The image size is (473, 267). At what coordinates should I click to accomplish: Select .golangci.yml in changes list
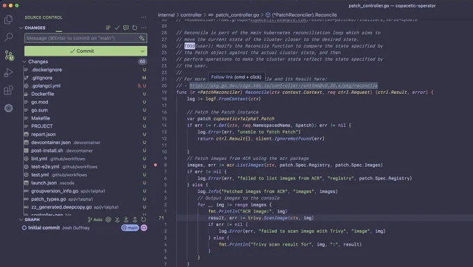coord(85,86)
